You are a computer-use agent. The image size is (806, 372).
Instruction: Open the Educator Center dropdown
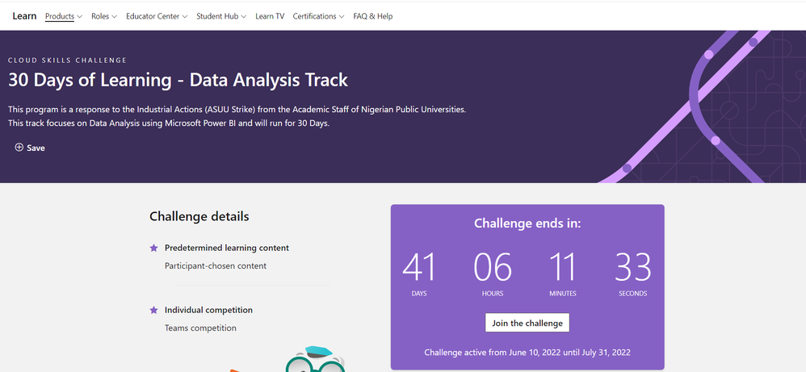click(157, 16)
